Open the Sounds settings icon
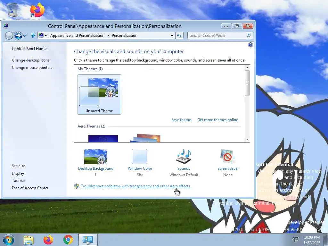 click(x=184, y=156)
